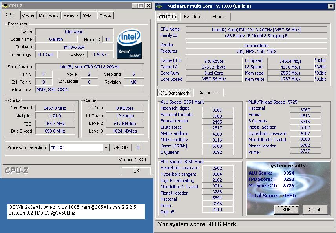Click the GenuineIntel vendor field
This screenshot has width=336, height=233.
point(256,46)
